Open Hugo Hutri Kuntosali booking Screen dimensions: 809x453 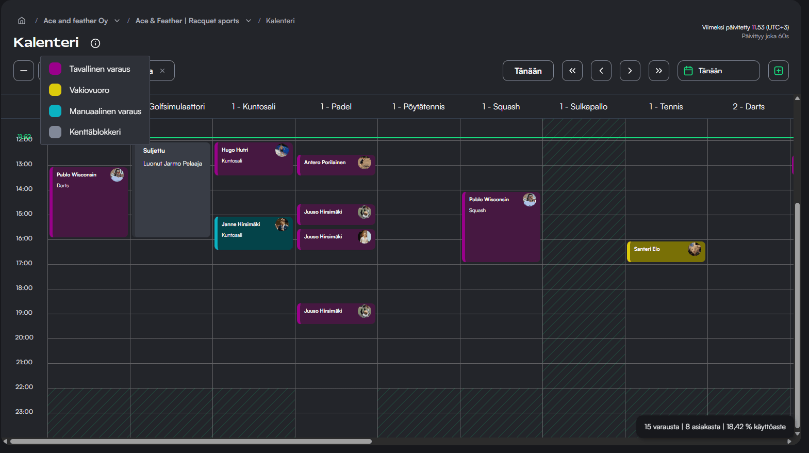tap(253, 159)
